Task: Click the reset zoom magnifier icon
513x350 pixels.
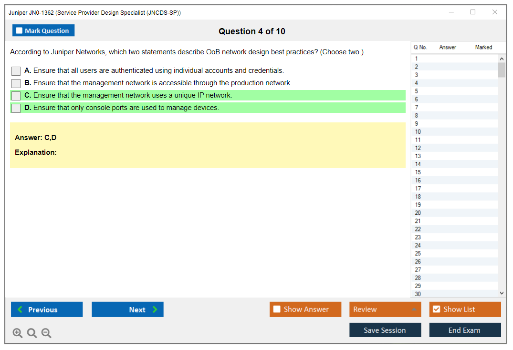Action: [x=32, y=333]
